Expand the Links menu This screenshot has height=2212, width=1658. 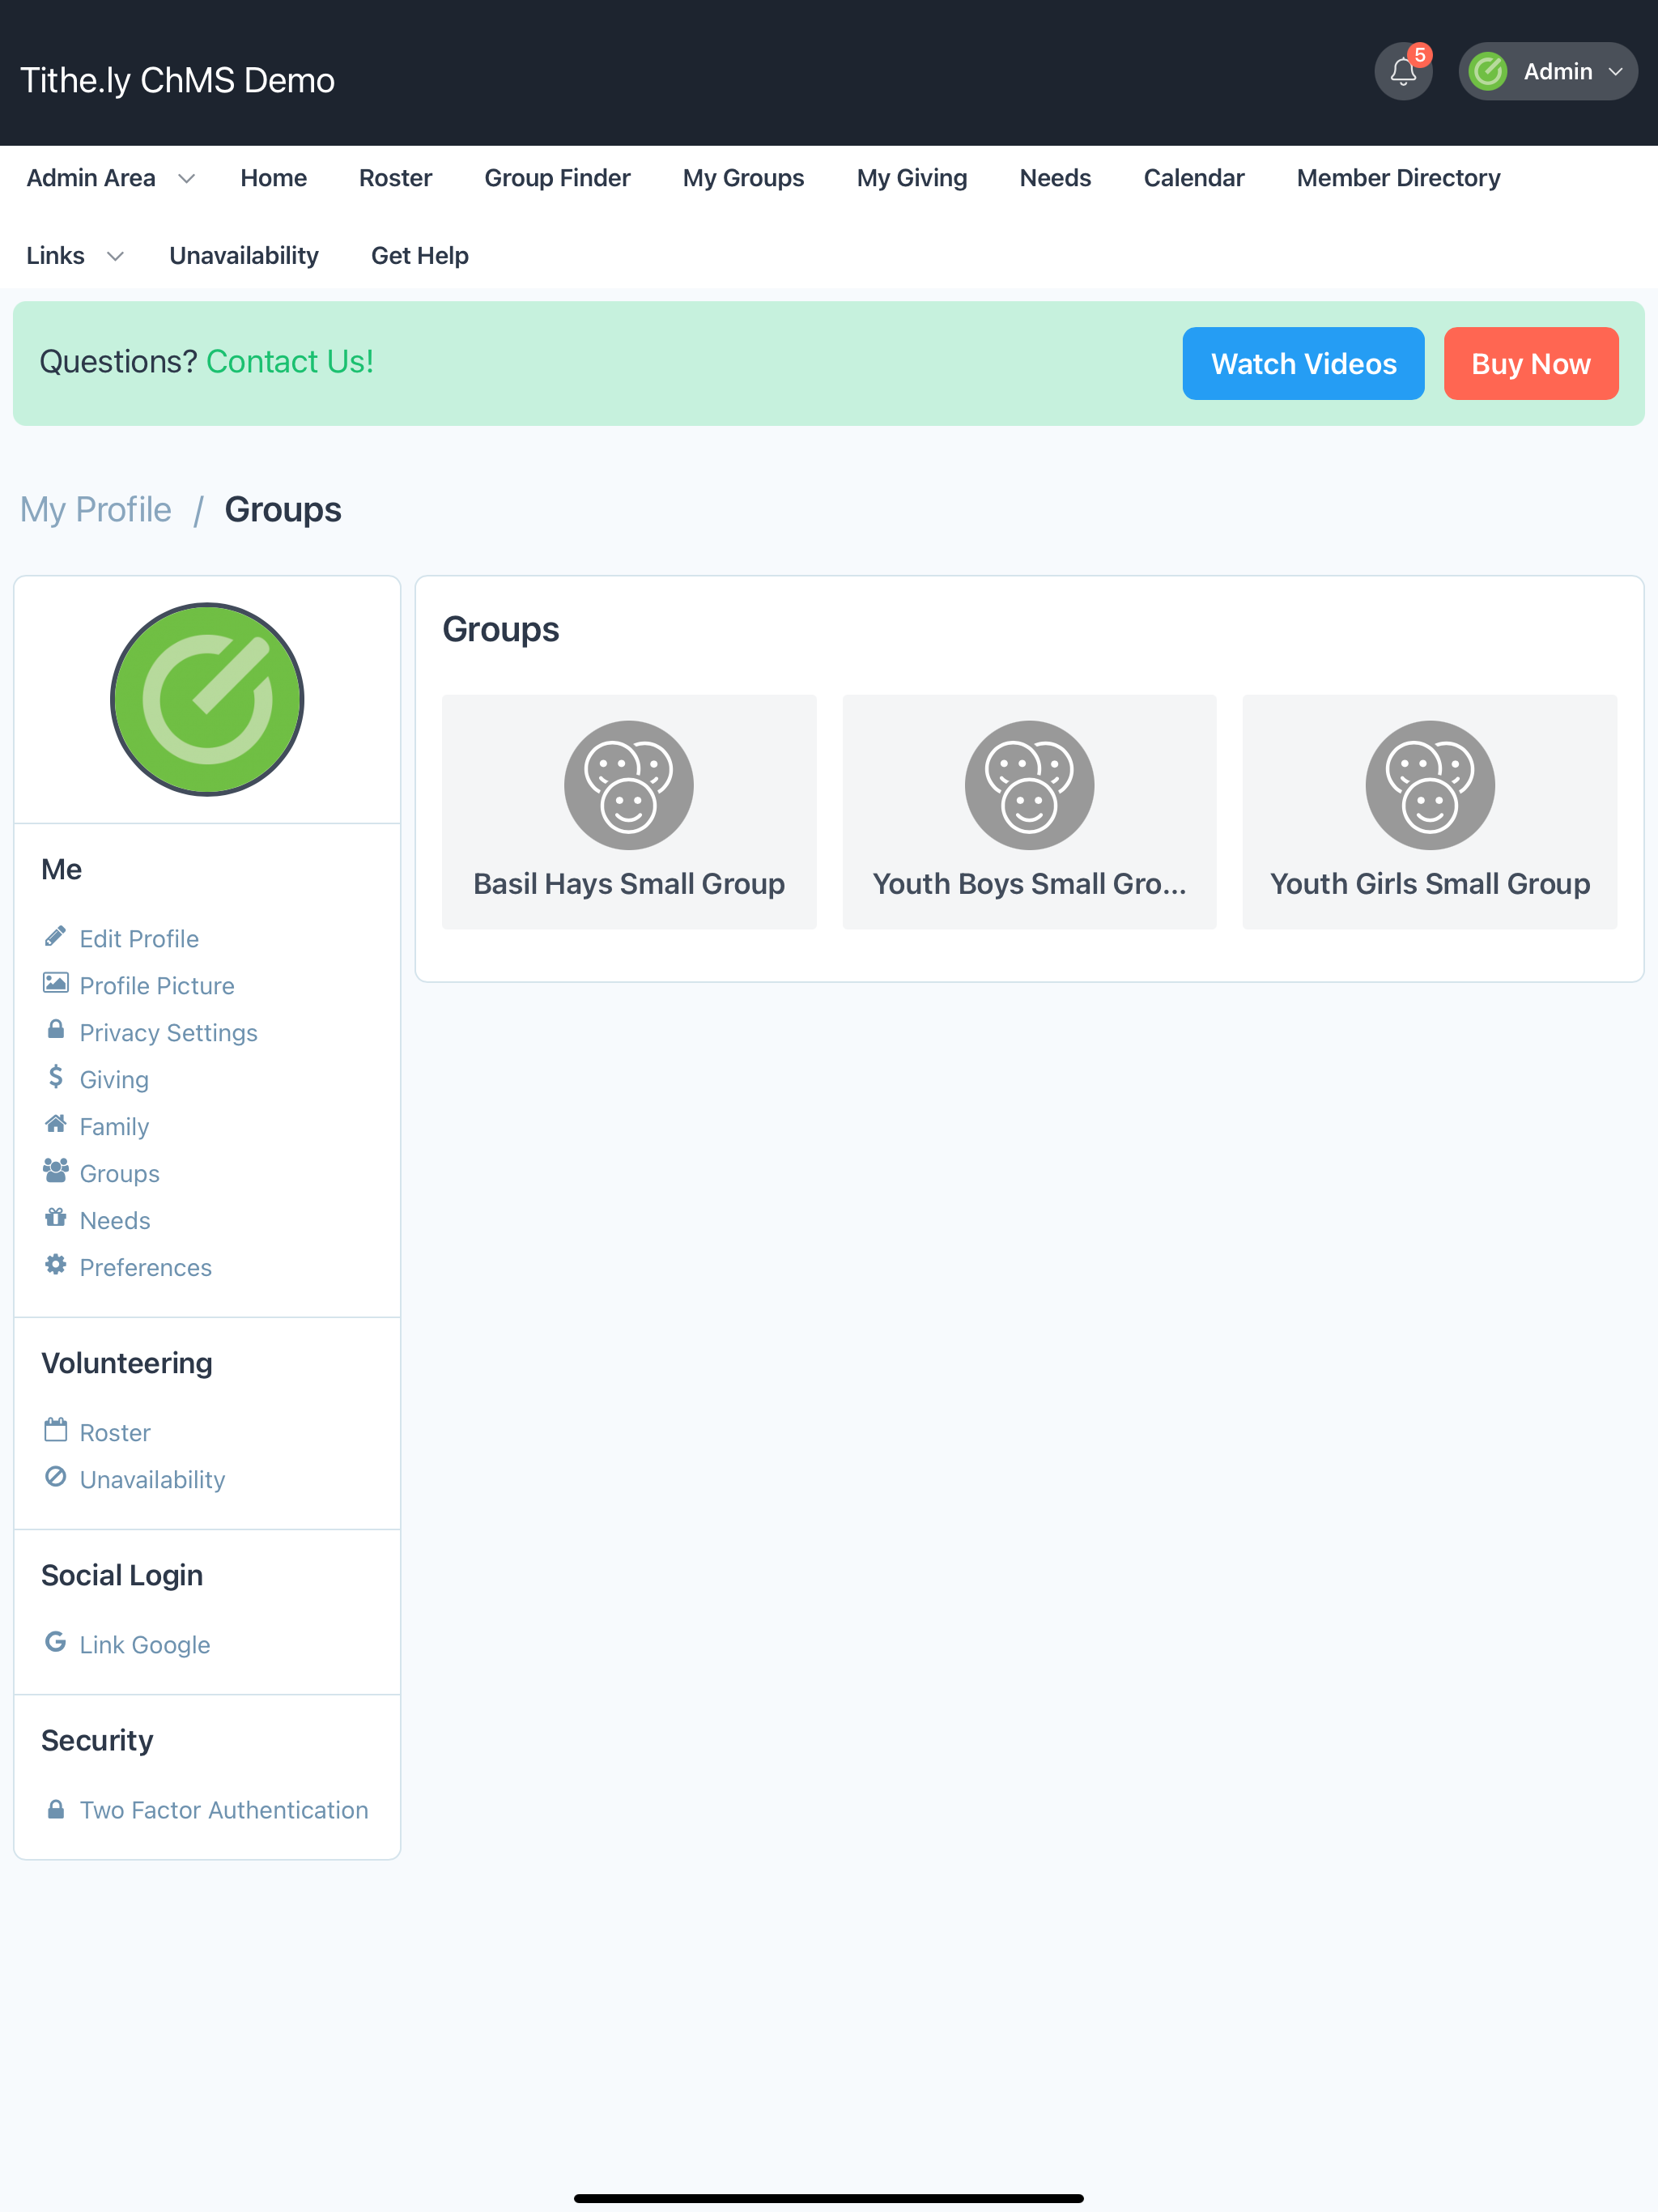point(75,256)
